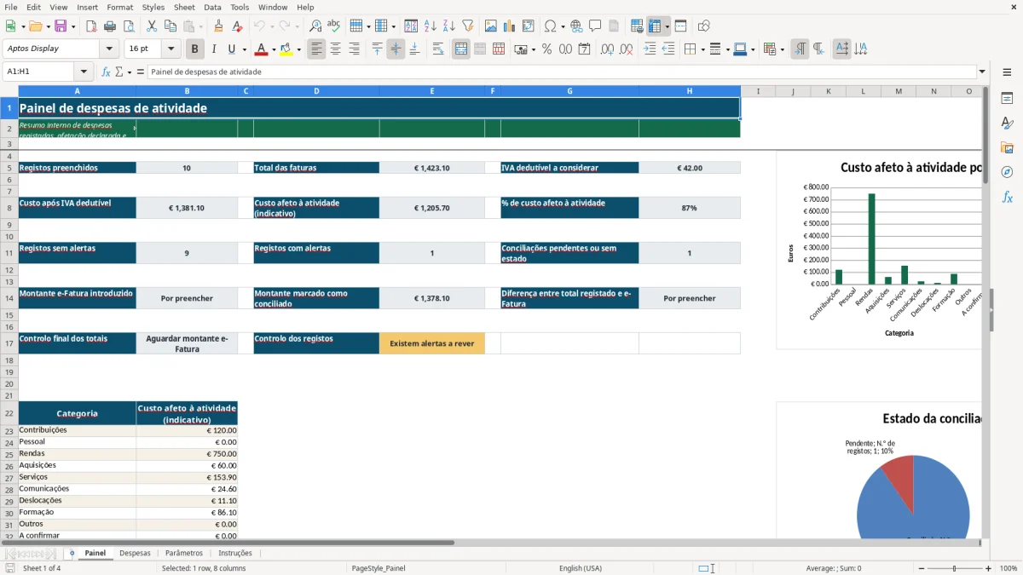Click the Print icon
The width and height of the screenshot is (1023, 575).
(110, 26)
